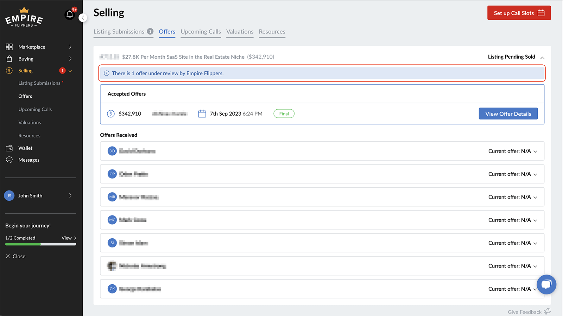Expand the MR buyer's current offer row
563x316 pixels.
535,198
